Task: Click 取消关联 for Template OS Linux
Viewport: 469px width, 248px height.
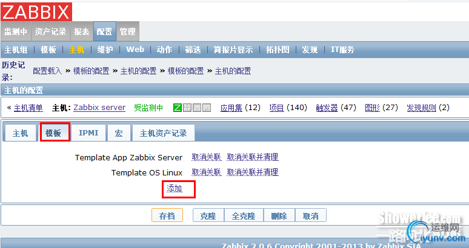Action: point(207,172)
